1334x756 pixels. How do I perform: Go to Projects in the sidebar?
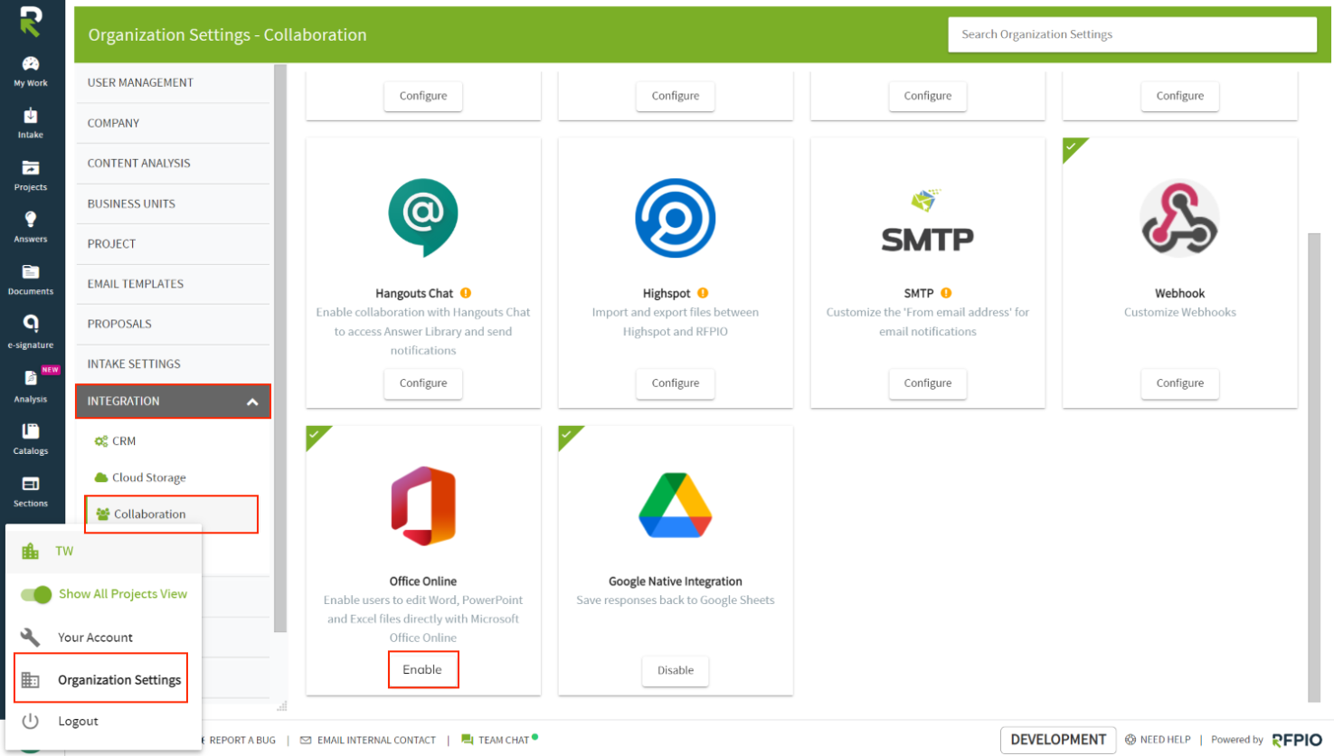(31, 175)
